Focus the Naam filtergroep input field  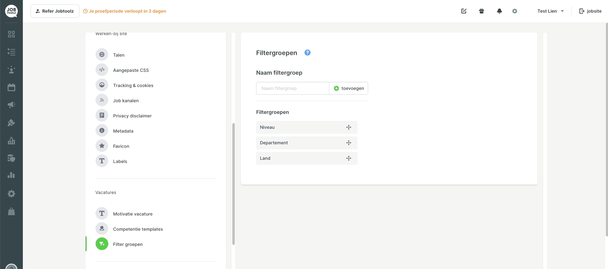click(293, 88)
